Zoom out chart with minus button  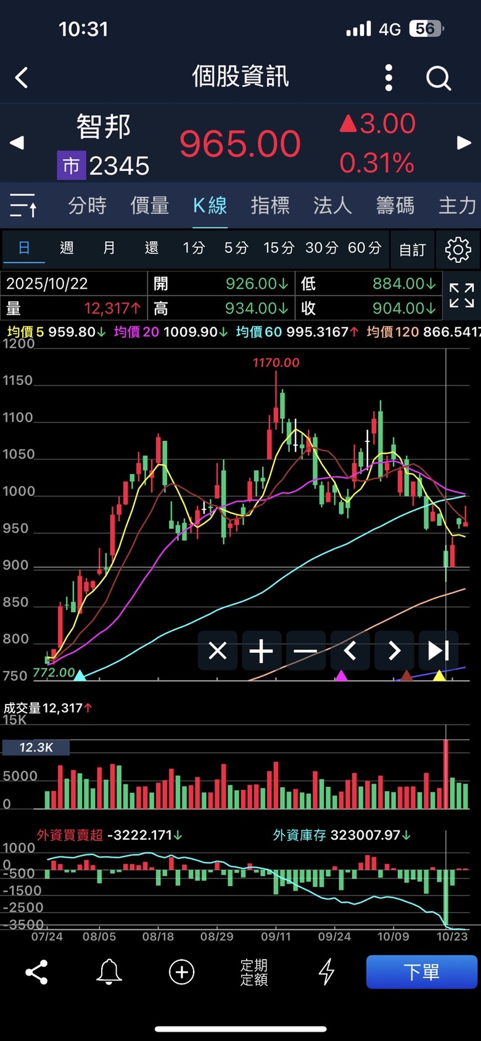[x=305, y=650]
